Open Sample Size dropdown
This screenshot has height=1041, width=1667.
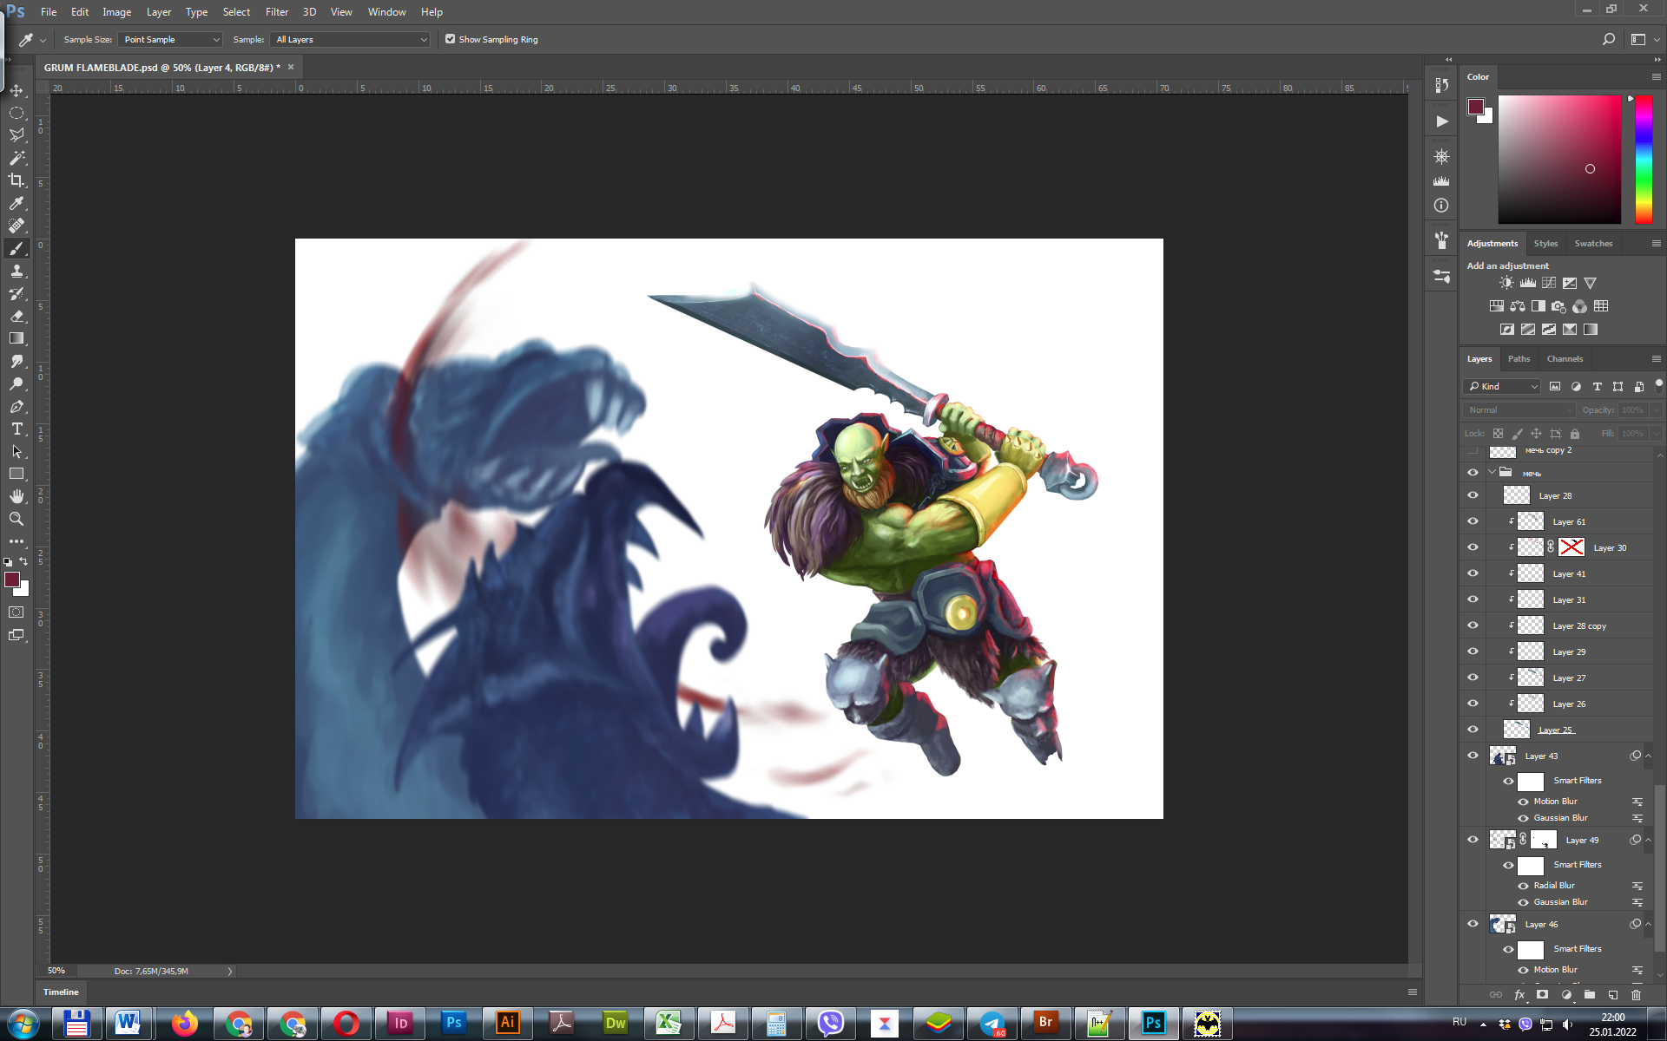[x=170, y=40]
